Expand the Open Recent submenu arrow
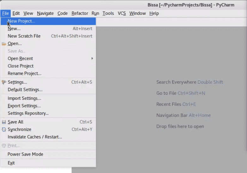247x173 pixels. coord(92,58)
